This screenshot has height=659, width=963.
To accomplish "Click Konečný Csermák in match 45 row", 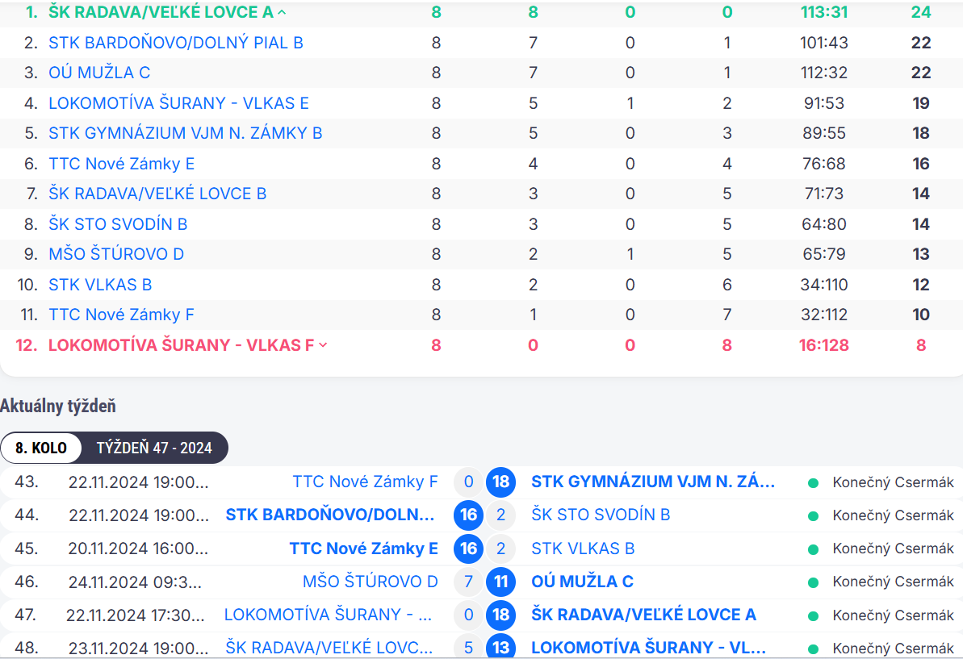I will (x=893, y=548).
